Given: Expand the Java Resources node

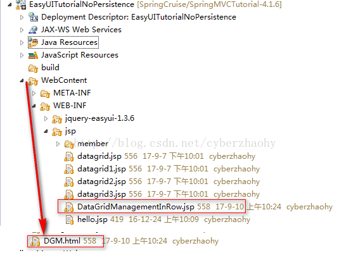Looking at the screenshot, I should (22, 42).
